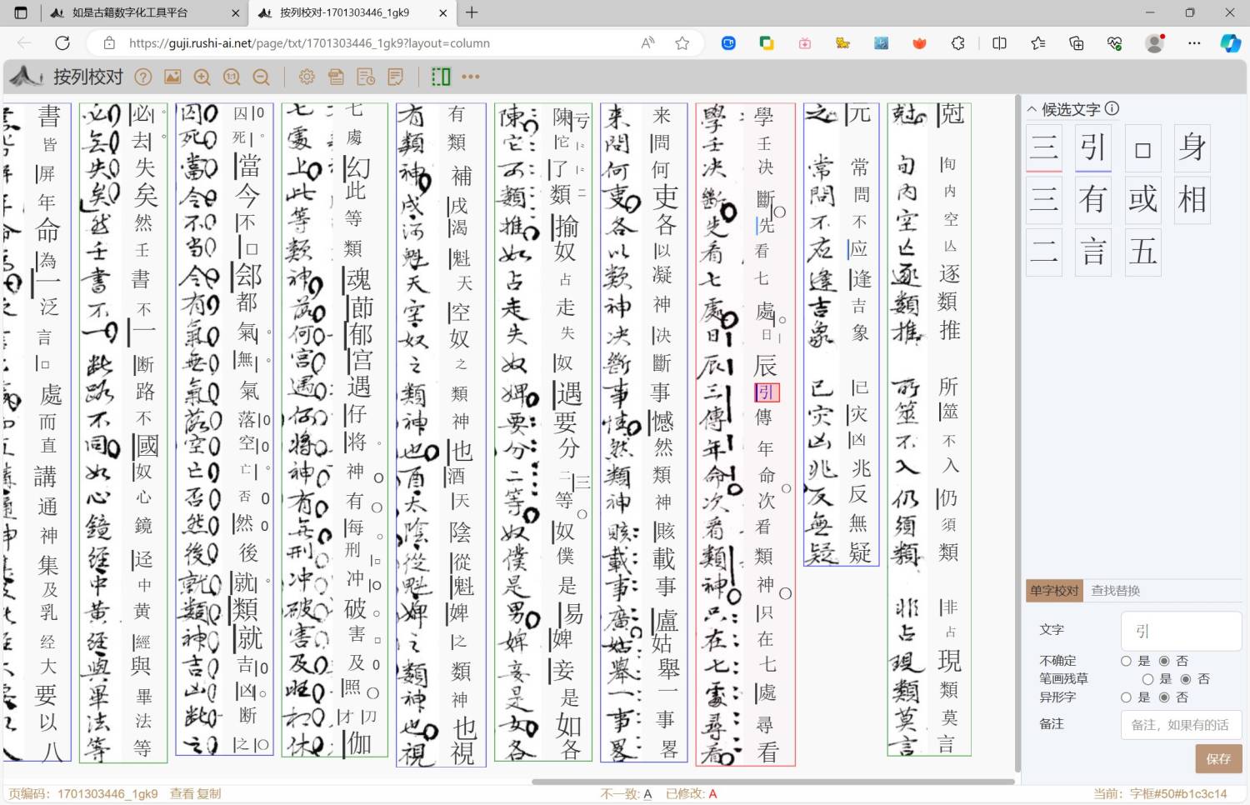Set 不确定 to 否
The image size is (1250, 805).
click(1164, 661)
